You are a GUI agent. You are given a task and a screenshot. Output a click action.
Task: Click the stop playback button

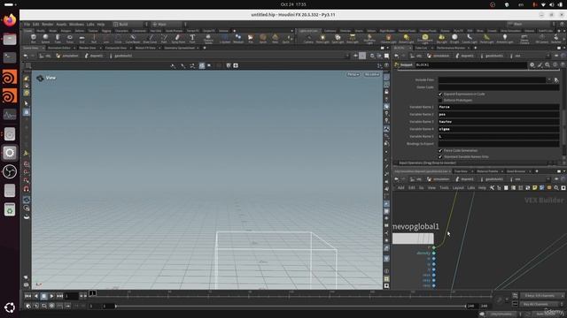coord(43,296)
